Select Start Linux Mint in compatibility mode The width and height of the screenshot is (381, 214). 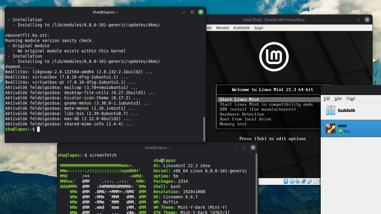point(266,104)
